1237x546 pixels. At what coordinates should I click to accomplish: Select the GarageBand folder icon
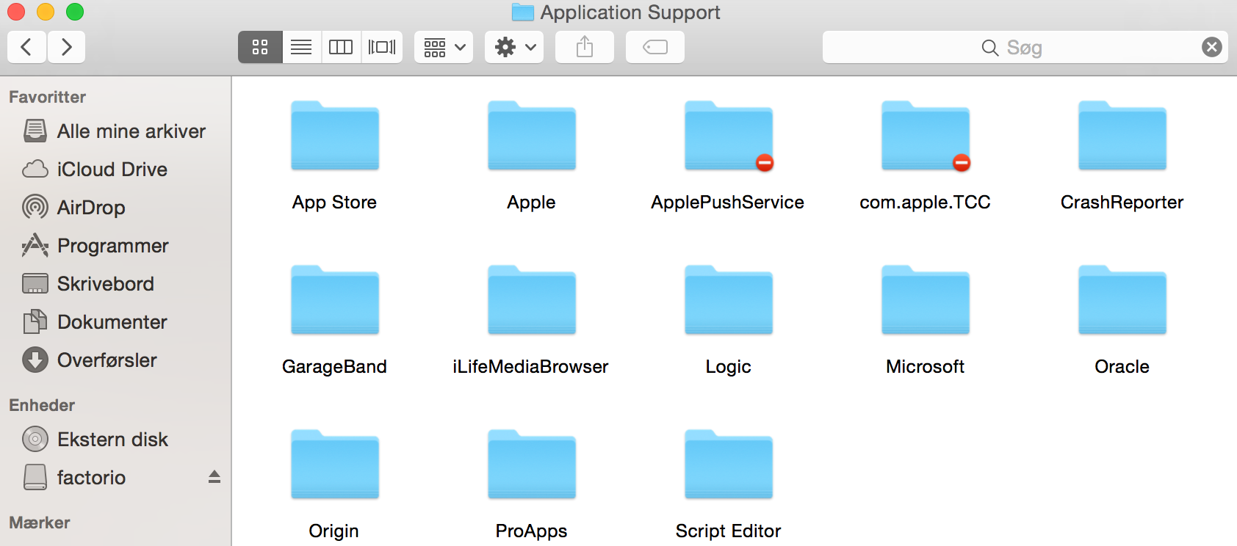pyautogui.click(x=335, y=300)
